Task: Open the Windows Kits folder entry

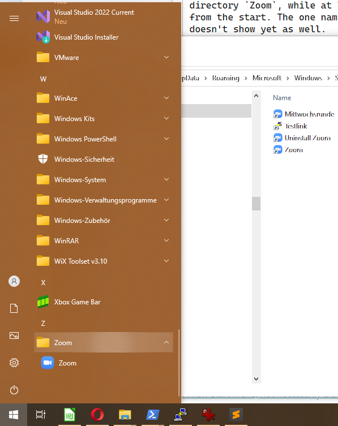Action: (x=104, y=118)
